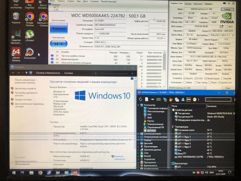Viewport: 241px width, 181px height.
Task: Click the AIDA64 refresh toolbar icon
Action: (141, 99)
